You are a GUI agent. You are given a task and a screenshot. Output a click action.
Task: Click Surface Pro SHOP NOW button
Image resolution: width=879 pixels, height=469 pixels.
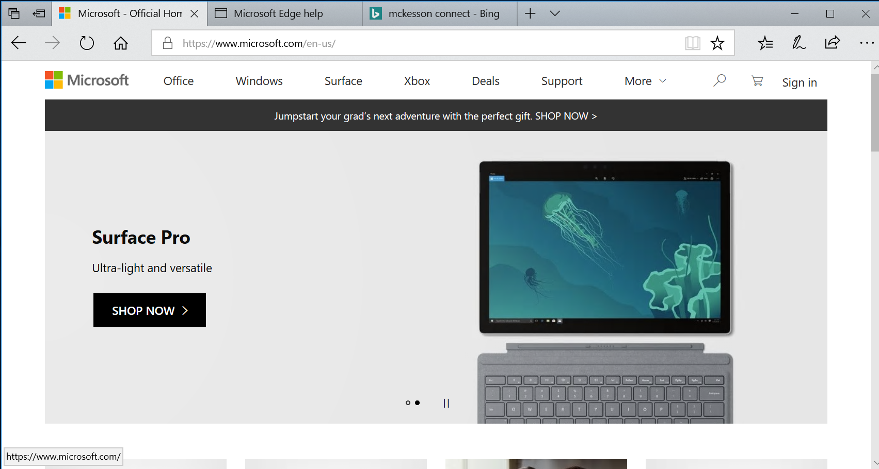click(150, 310)
